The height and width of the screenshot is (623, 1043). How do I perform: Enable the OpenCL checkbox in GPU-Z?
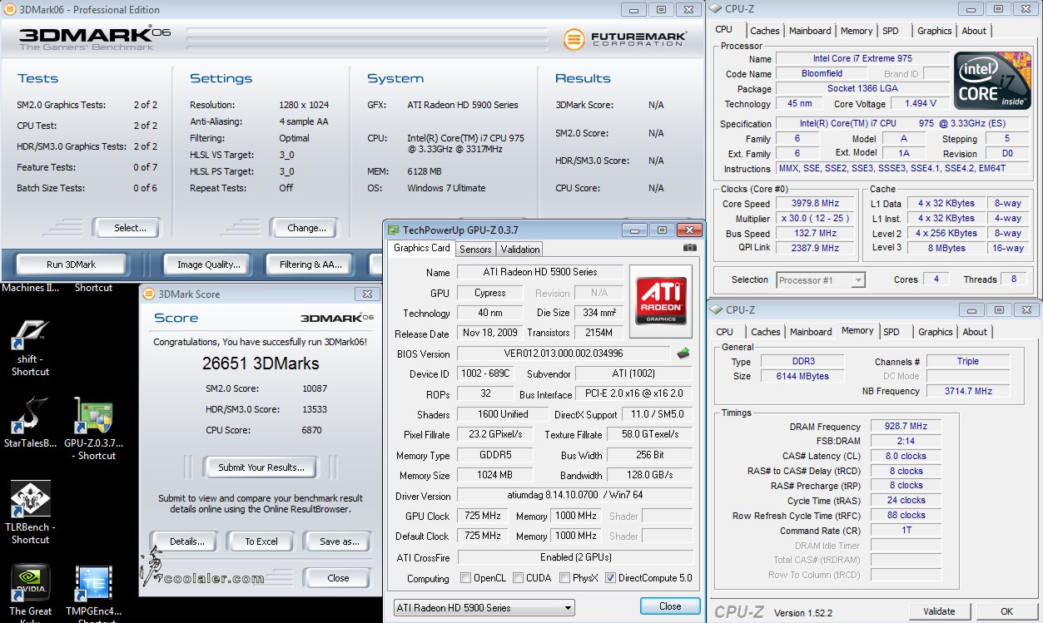click(x=466, y=578)
